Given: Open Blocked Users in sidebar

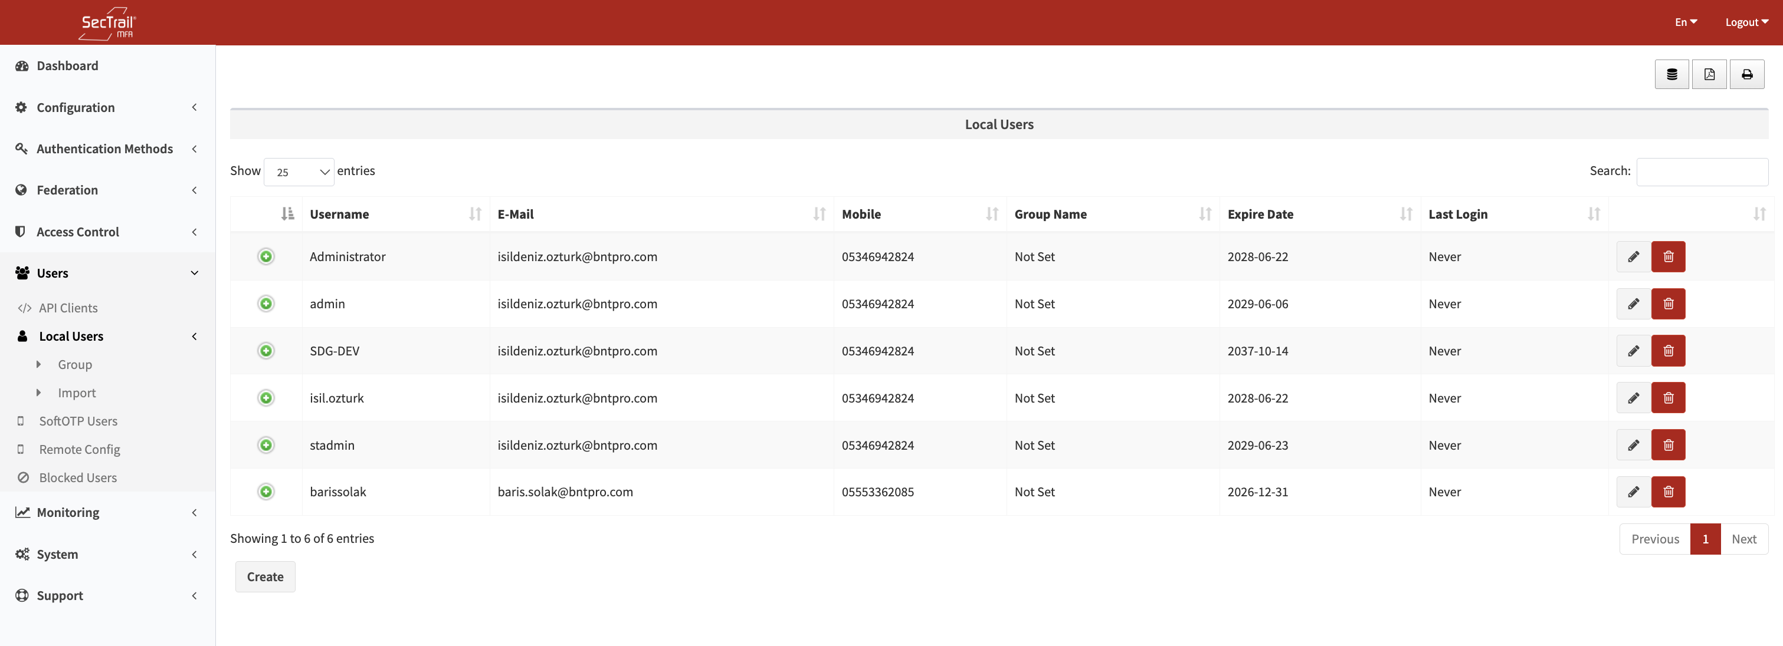Looking at the screenshot, I should point(77,477).
